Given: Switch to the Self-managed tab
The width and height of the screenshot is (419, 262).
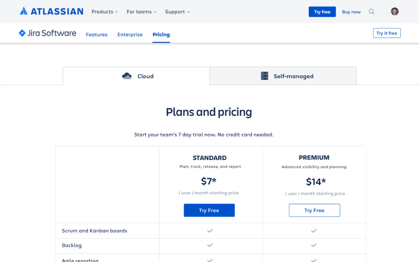Looking at the screenshot, I should (283, 76).
